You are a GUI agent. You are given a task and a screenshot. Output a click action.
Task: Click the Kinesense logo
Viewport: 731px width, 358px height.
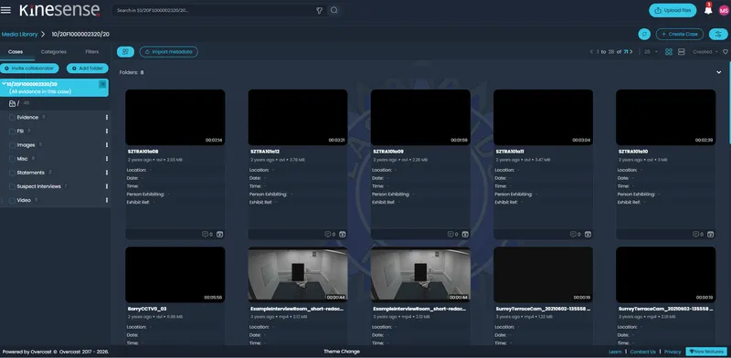pos(59,10)
